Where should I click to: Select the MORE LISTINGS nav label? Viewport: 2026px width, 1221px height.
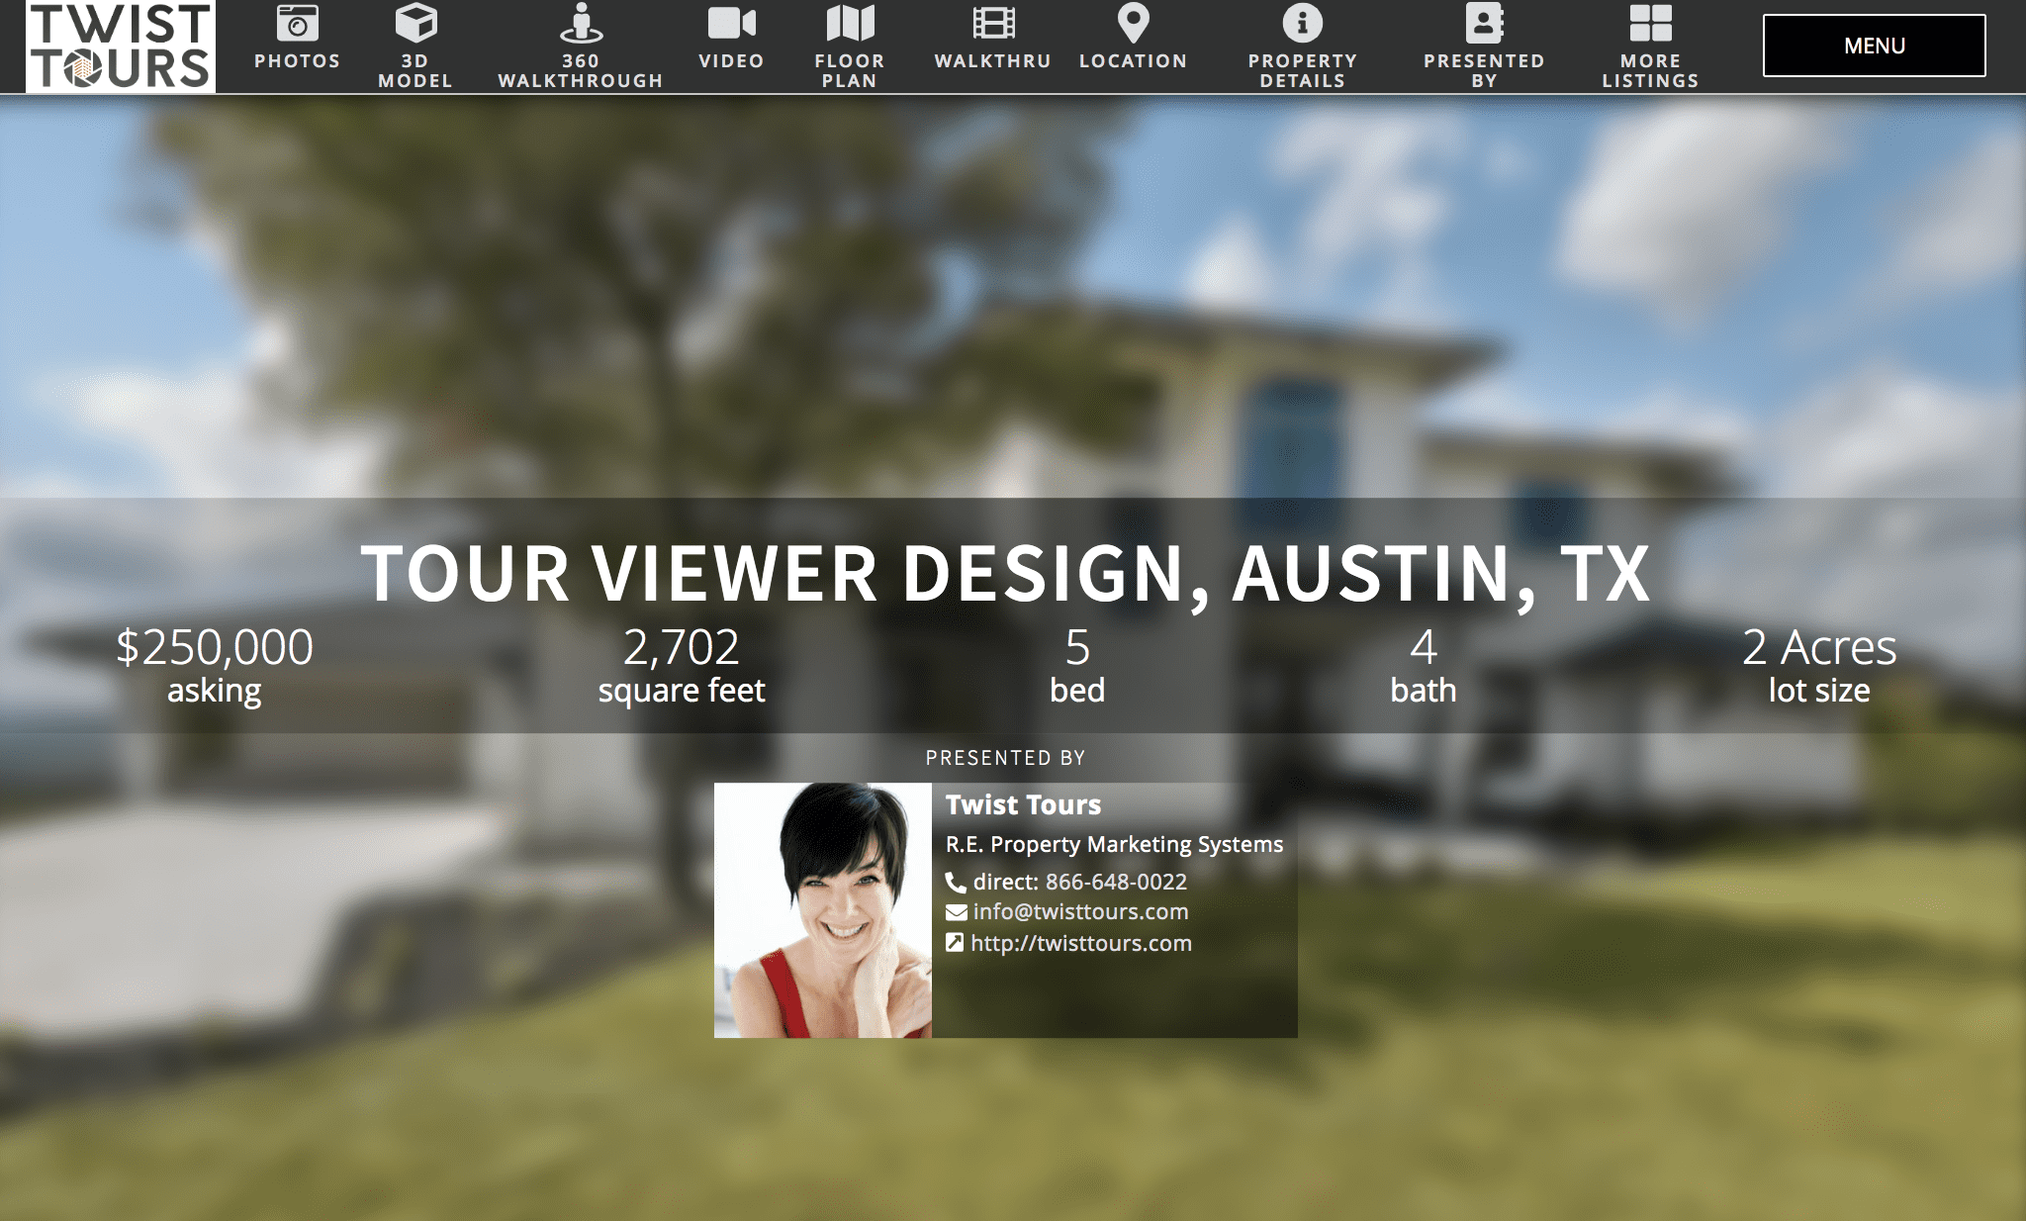click(1650, 70)
